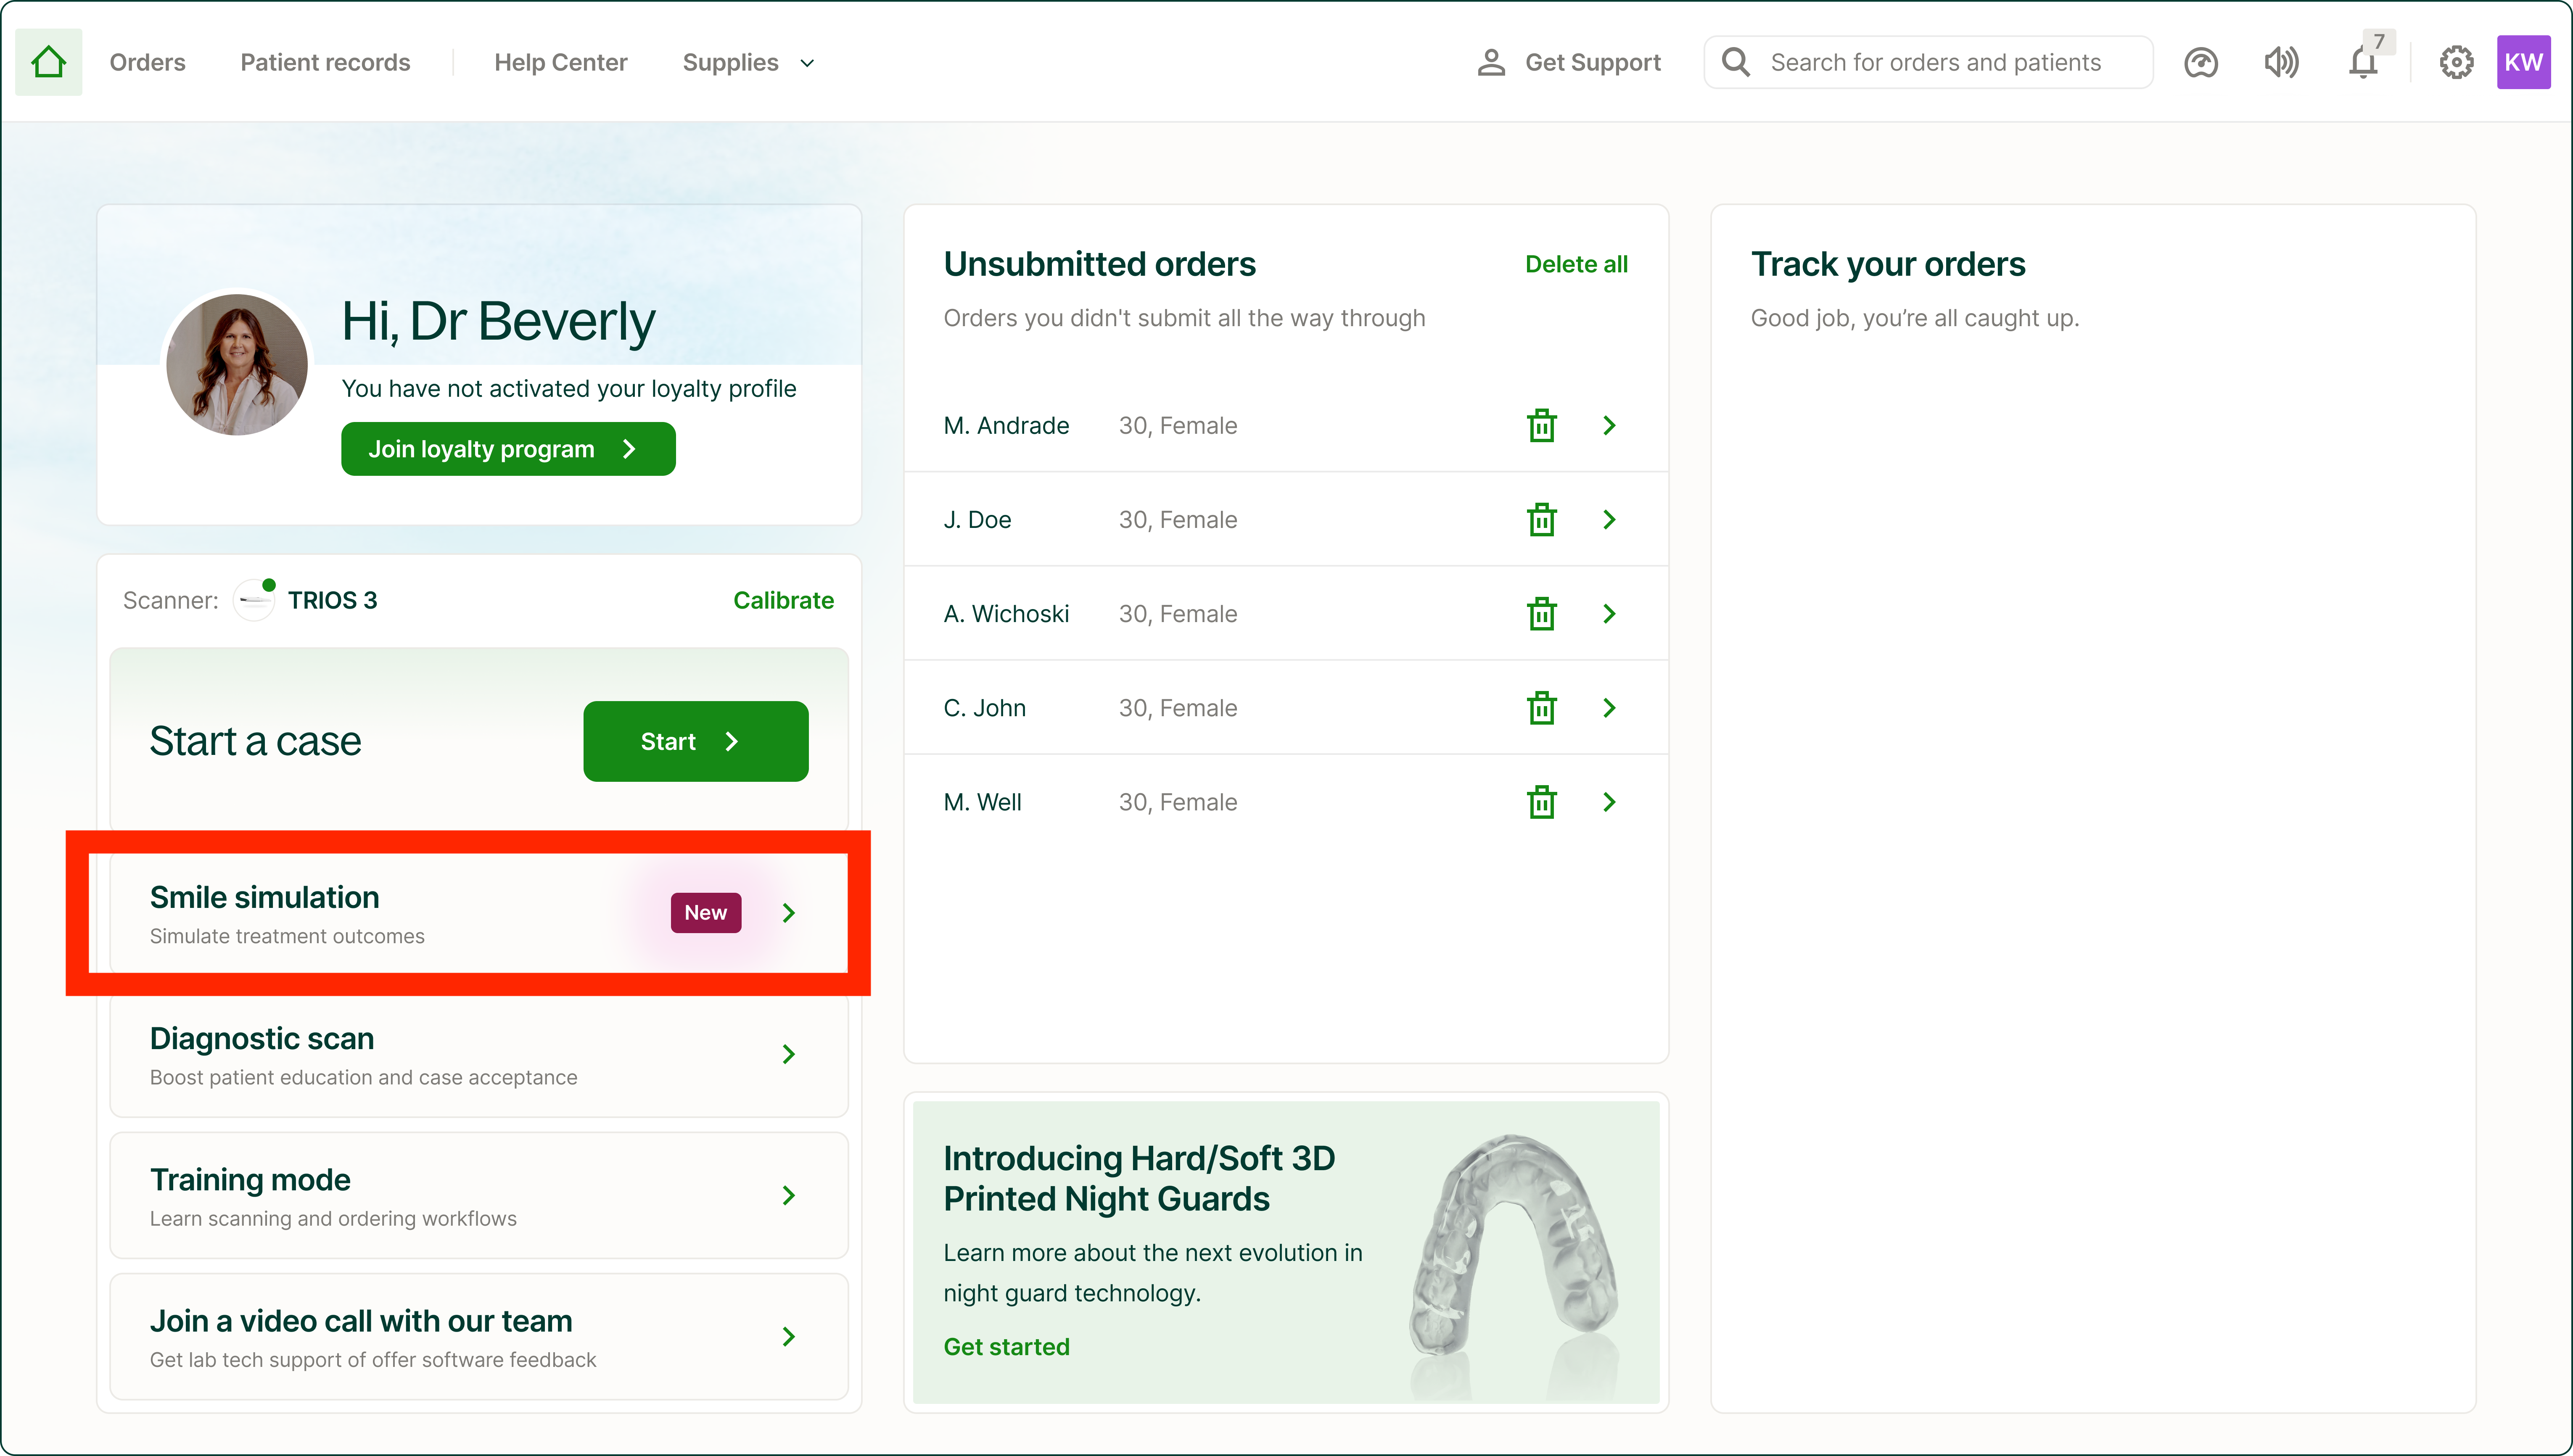The height and width of the screenshot is (1456, 2573).
Task: Open the Patient records menu item
Action: click(x=325, y=62)
